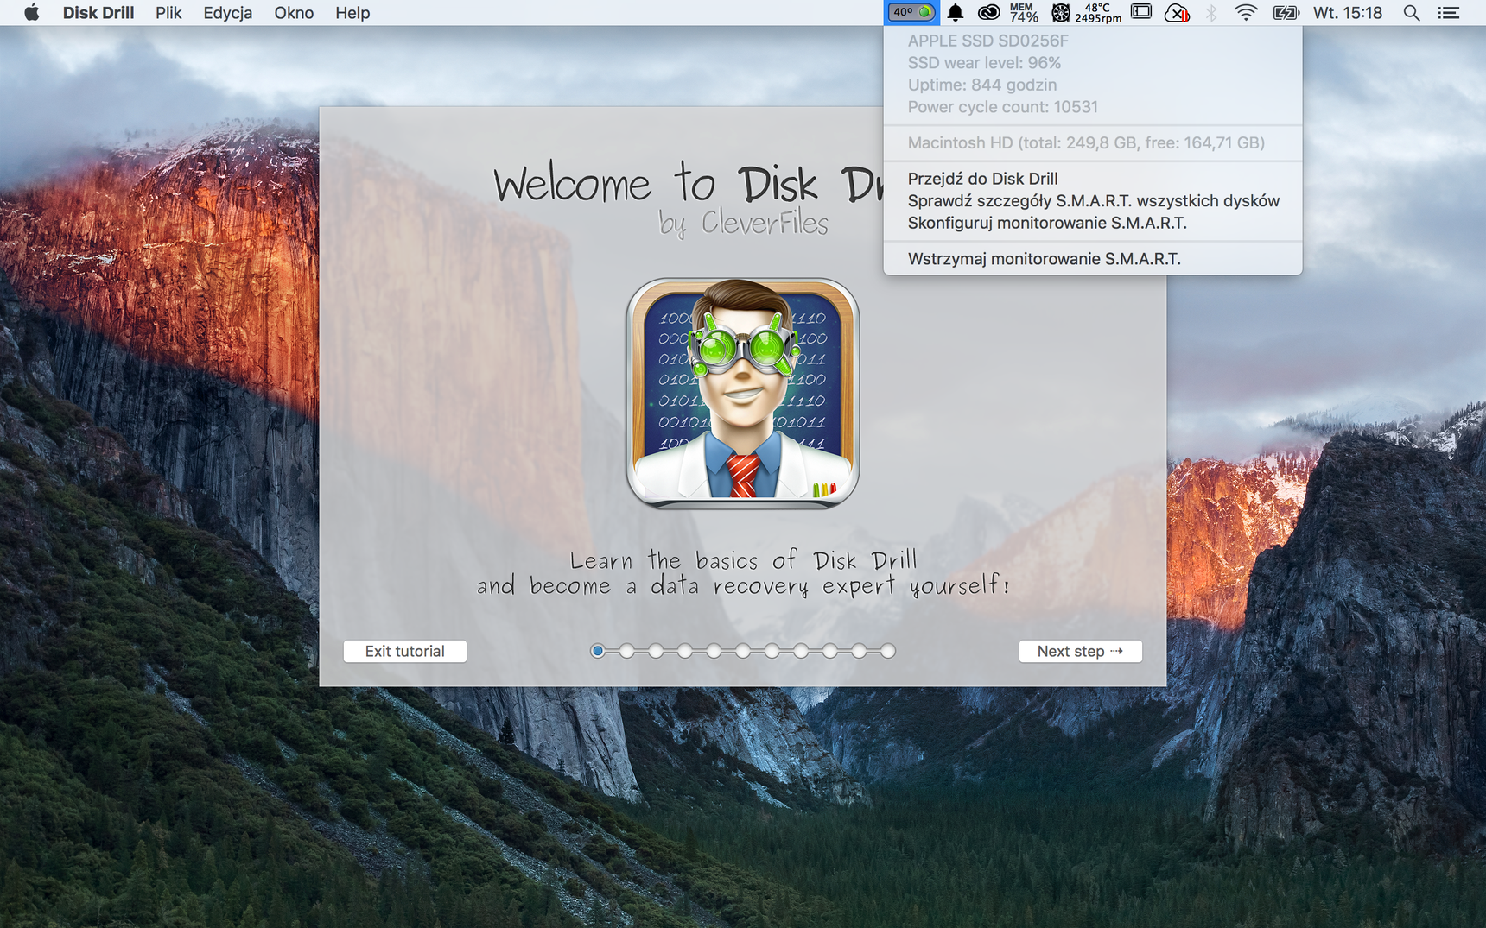Click the Welcome to Disk Drill heading
This screenshot has height=928, width=1486.
click(x=688, y=184)
